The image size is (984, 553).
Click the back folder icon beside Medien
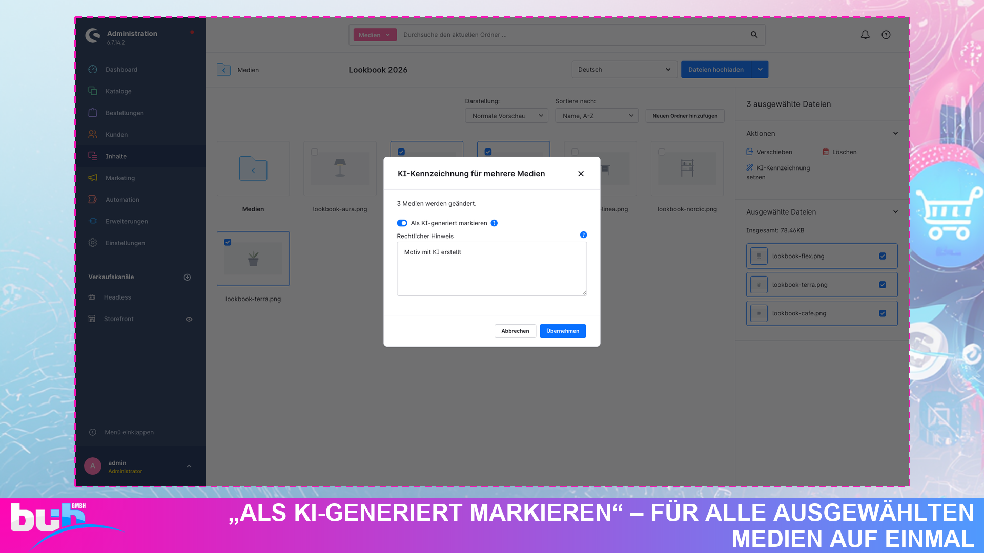pyautogui.click(x=223, y=70)
